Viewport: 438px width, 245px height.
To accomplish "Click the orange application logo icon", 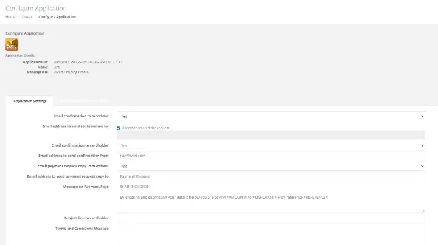I will [x=12, y=44].
